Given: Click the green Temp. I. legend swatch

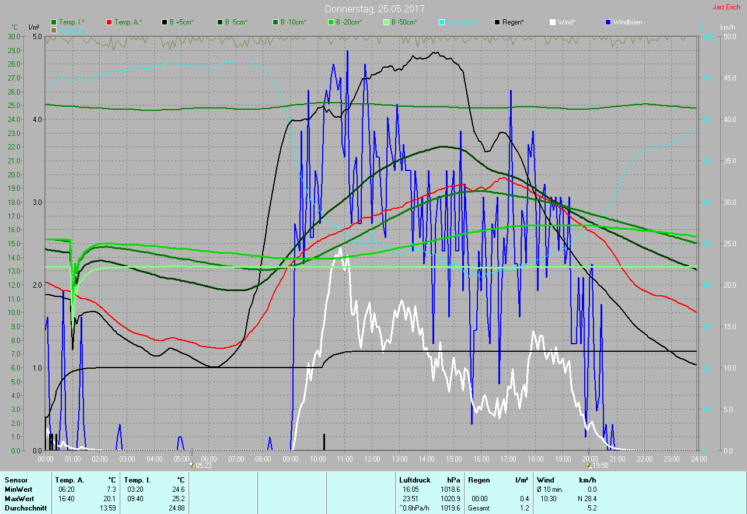Looking at the screenshot, I should (54, 22).
